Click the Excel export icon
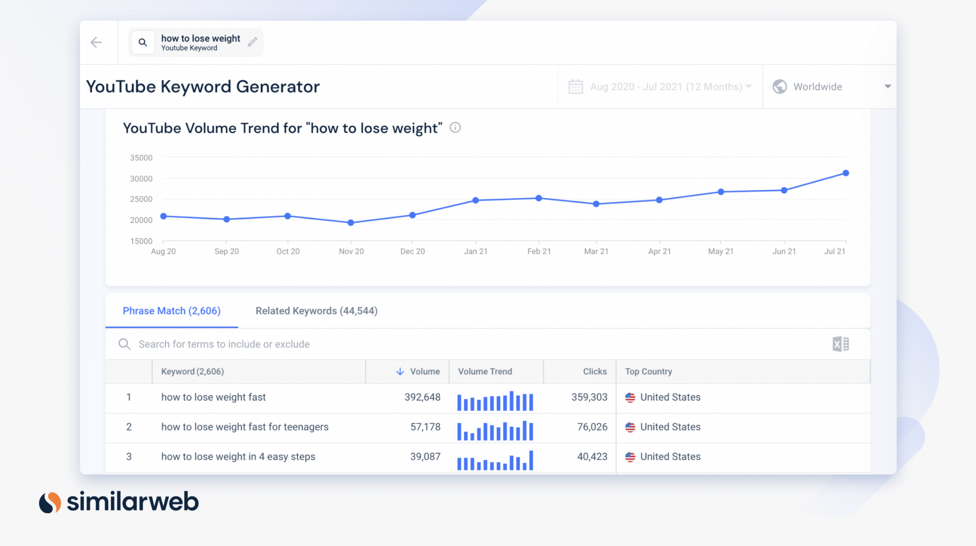The image size is (976, 546). [x=841, y=344]
